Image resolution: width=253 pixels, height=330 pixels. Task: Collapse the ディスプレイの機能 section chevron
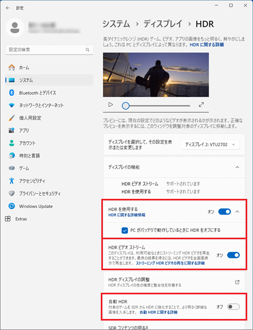(237, 167)
